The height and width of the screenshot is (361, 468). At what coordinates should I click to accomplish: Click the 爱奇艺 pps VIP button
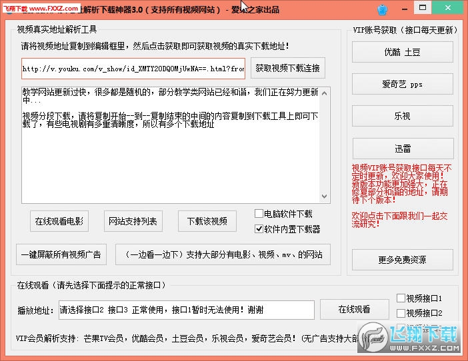pyautogui.click(x=402, y=84)
